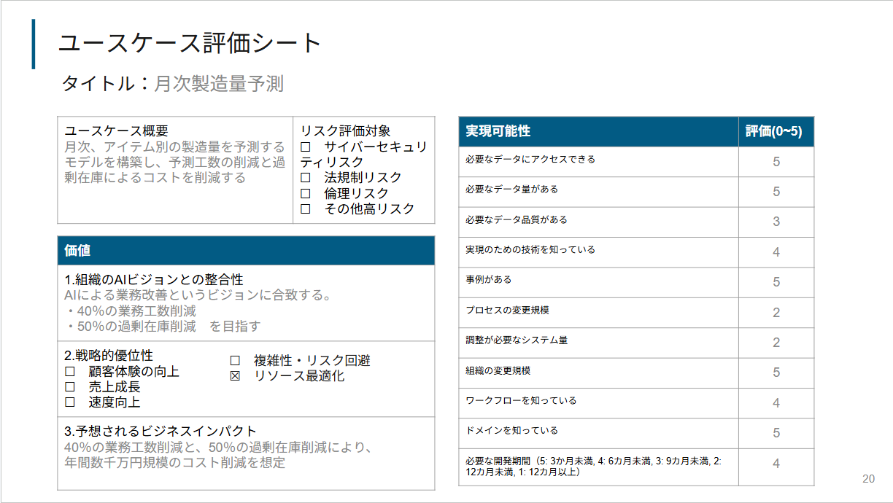Click the ユースケース概要 description text
This screenshot has height=503, width=893.
pos(174,163)
